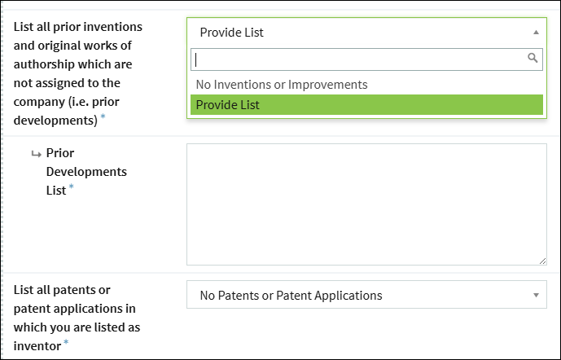
Task: Collapse the 'Provide List' dropdown header
Action: point(366,33)
